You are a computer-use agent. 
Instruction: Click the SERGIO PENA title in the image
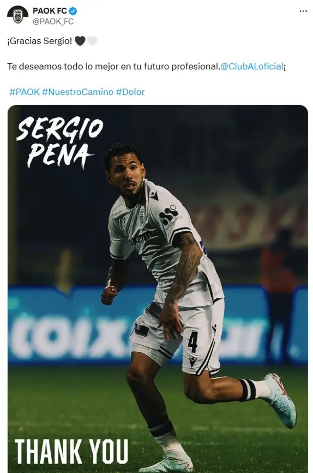tap(59, 142)
